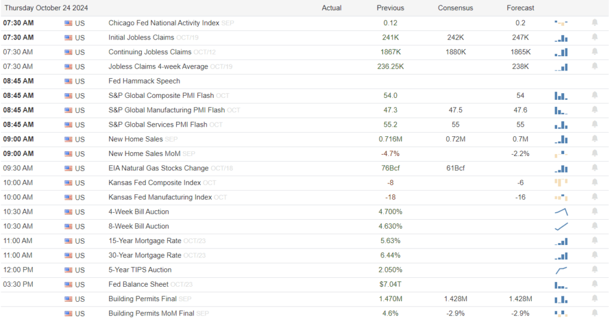Click the alert bell for 30-Year Mortgage Rate
Screen dimensions: 612x319
click(594, 256)
